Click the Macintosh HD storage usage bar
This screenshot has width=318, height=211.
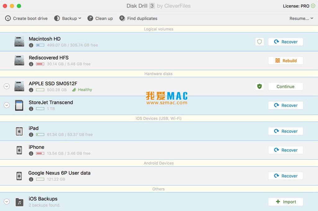(40, 45)
